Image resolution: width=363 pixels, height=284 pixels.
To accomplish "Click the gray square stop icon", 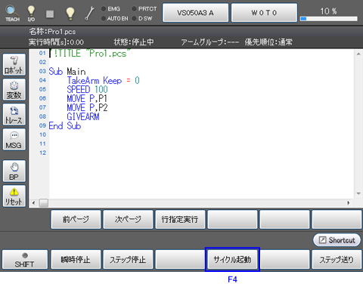I will (x=50, y=14).
